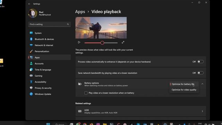Focus the Find a setting search box
Image resolution: width=222 pixels, height=125 pixels.
[x=49, y=24]
